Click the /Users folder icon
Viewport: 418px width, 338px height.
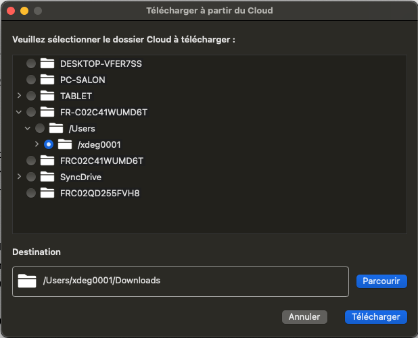tap(55, 128)
